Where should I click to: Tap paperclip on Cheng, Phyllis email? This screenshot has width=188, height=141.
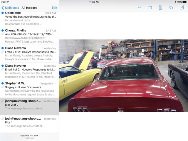click(x=3, y=34)
